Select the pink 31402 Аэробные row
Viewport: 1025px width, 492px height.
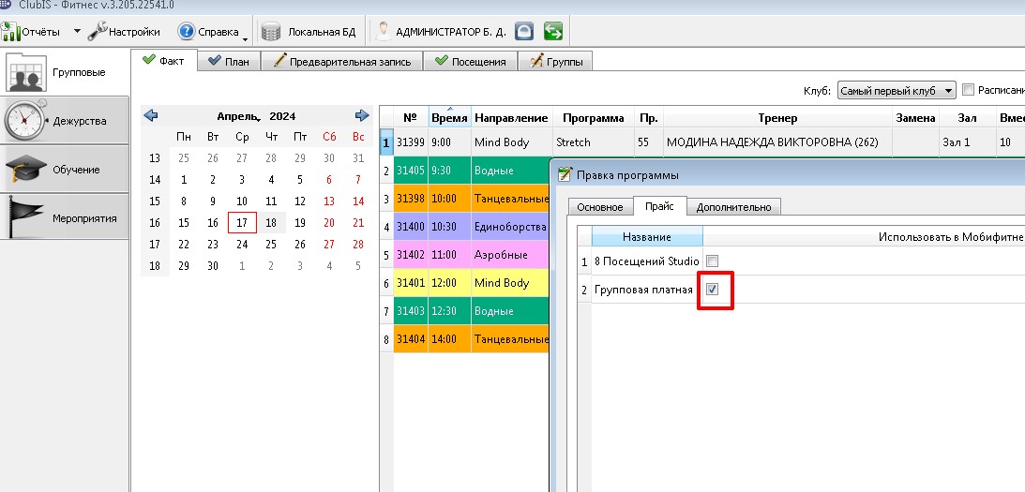[472, 255]
